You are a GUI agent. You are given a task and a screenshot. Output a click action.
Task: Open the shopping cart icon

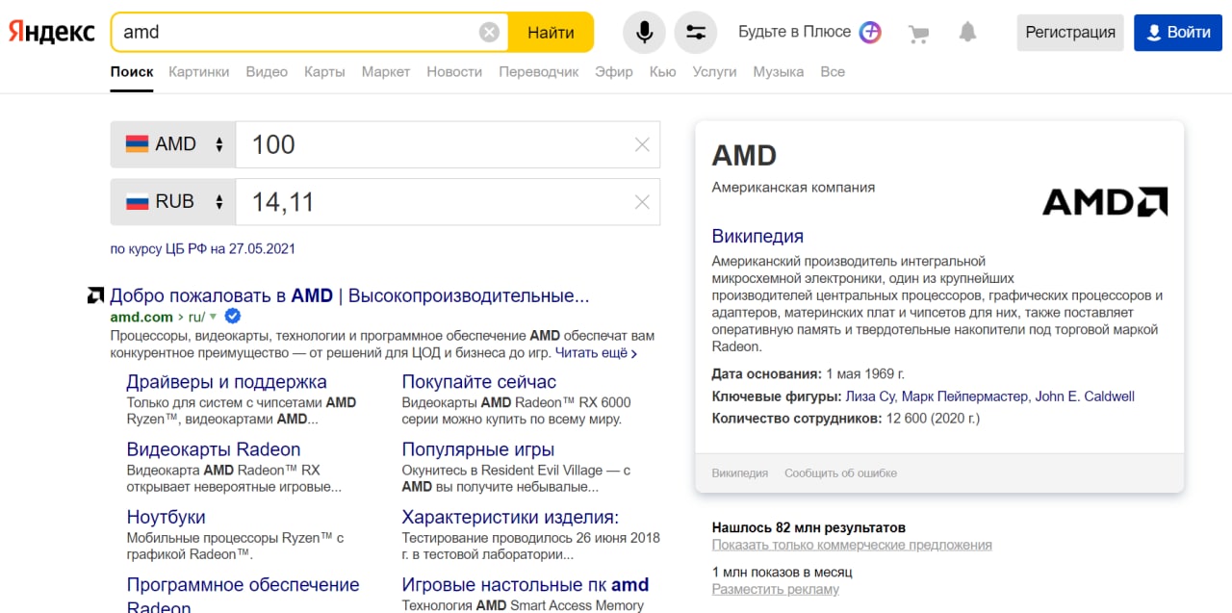tap(918, 34)
